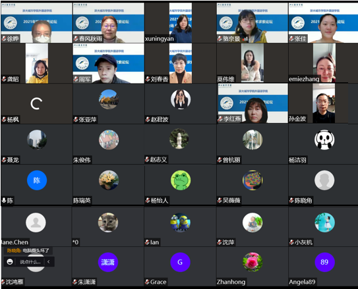Click the muted mic icon beside 骆京晨

pos(220,39)
